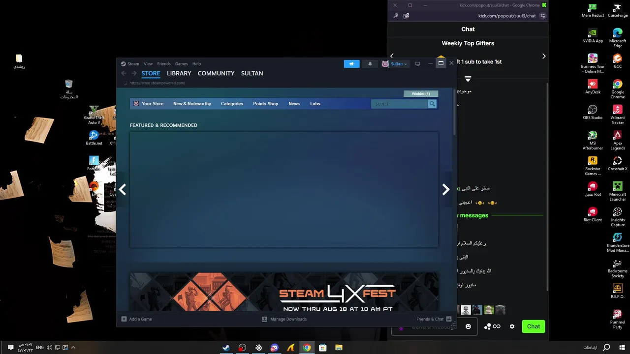Send message with green Chat button

(534, 326)
